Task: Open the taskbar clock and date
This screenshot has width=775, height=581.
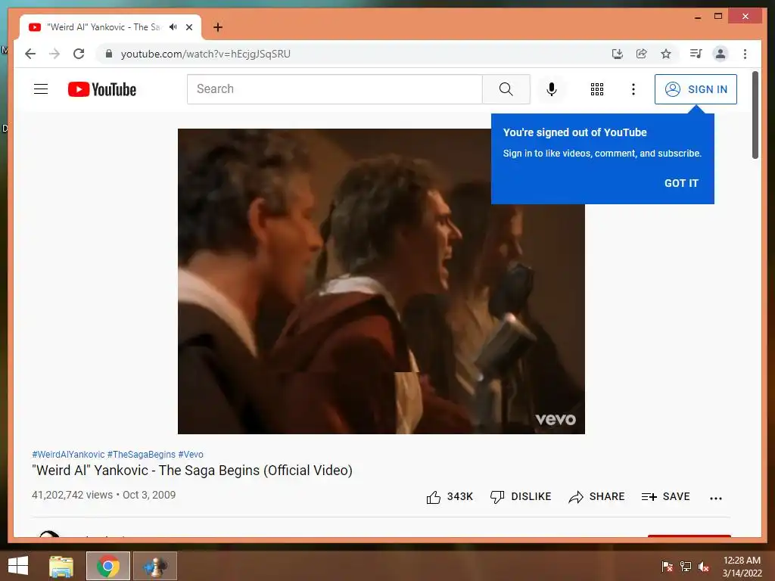Action: [742, 567]
